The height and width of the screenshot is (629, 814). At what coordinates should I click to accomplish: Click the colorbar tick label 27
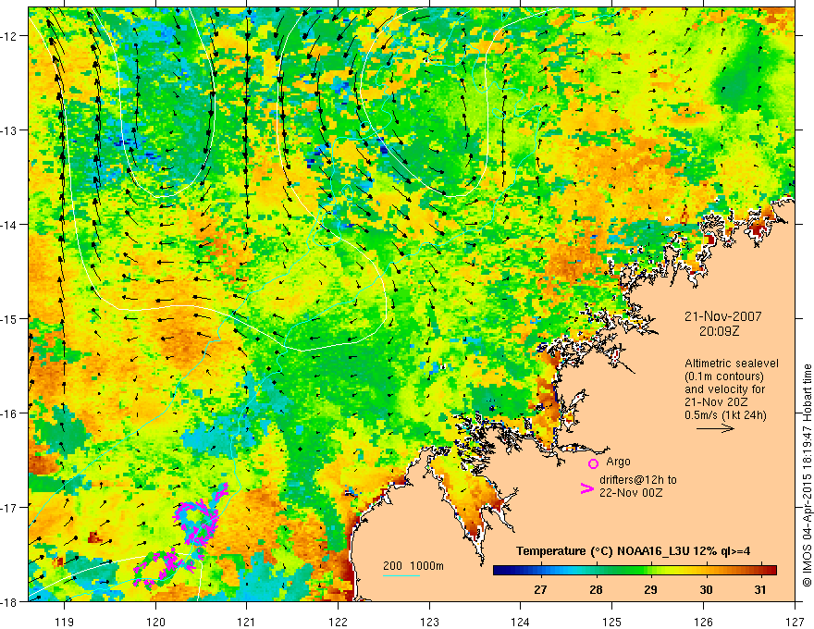540,589
